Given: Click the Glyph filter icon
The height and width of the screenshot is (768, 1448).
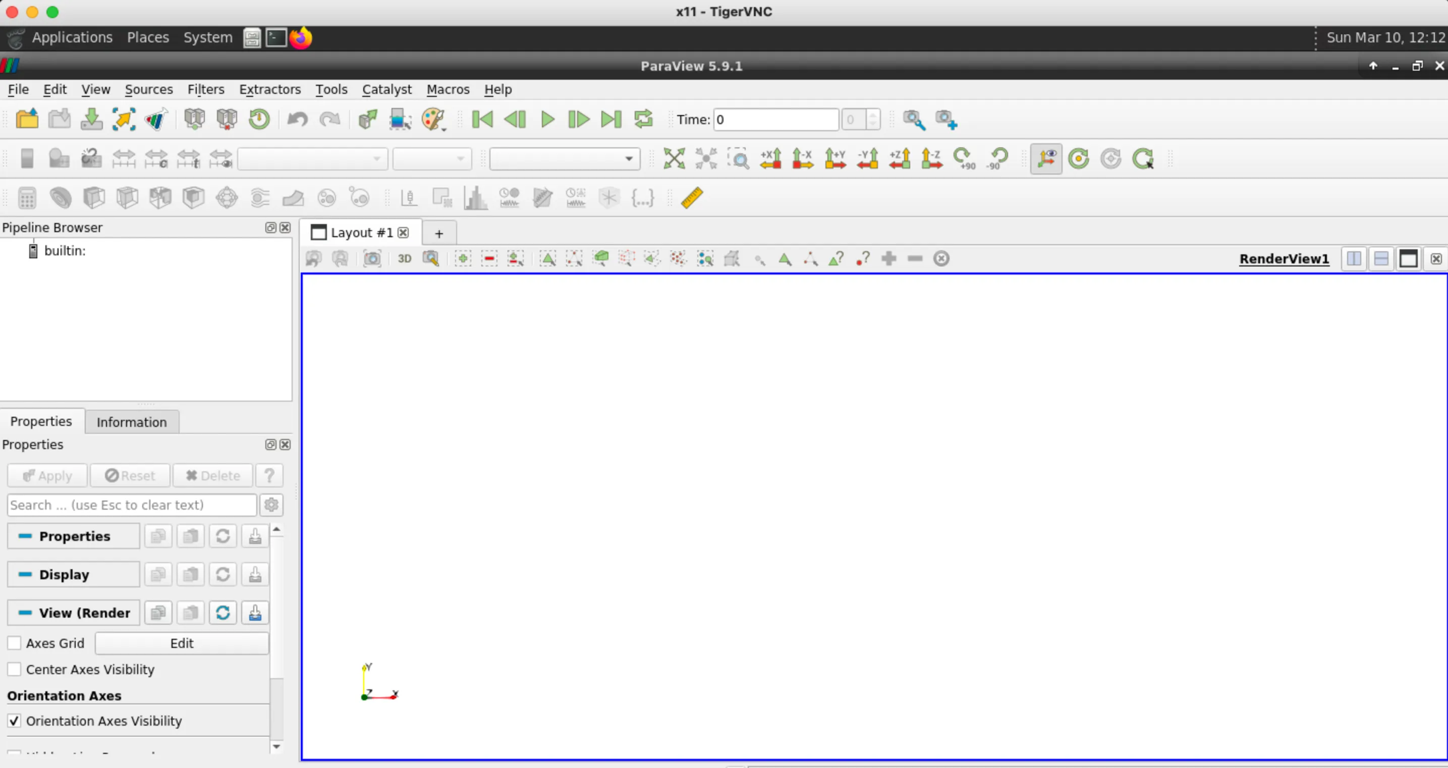Looking at the screenshot, I should (x=227, y=198).
